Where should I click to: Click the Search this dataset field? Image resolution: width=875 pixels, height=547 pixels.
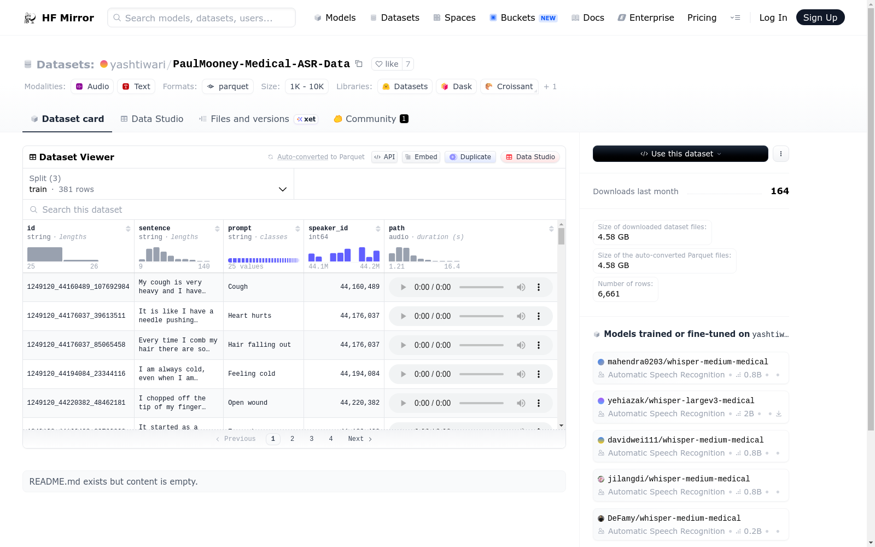[294, 210]
